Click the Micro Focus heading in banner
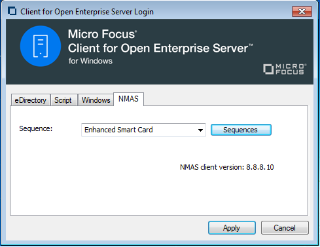Image resolution: width=320 pixels, height=247 pixels. click(x=102, y=34)
